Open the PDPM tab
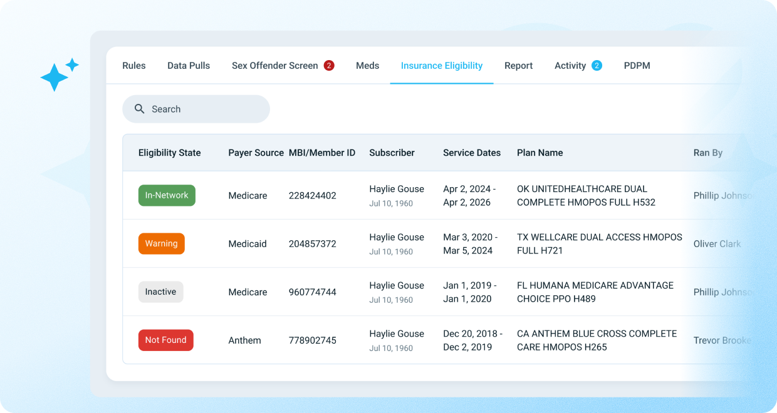The width and height of the screenshot is (777, 413). click(637, 66)
